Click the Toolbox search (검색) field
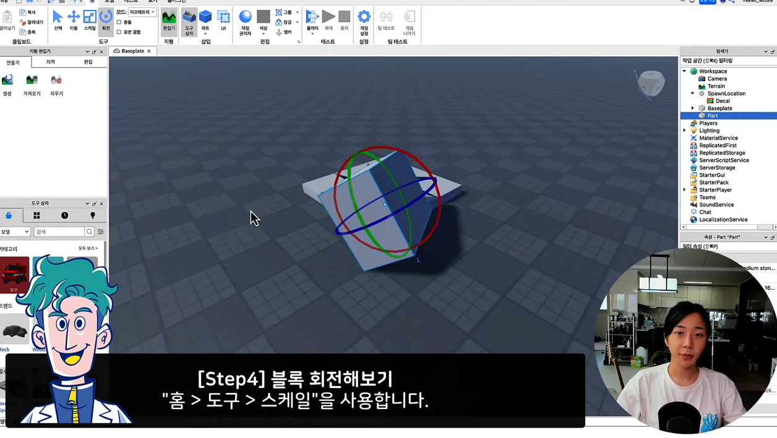Viewport: 777px width, 438px height. [59, 232]
